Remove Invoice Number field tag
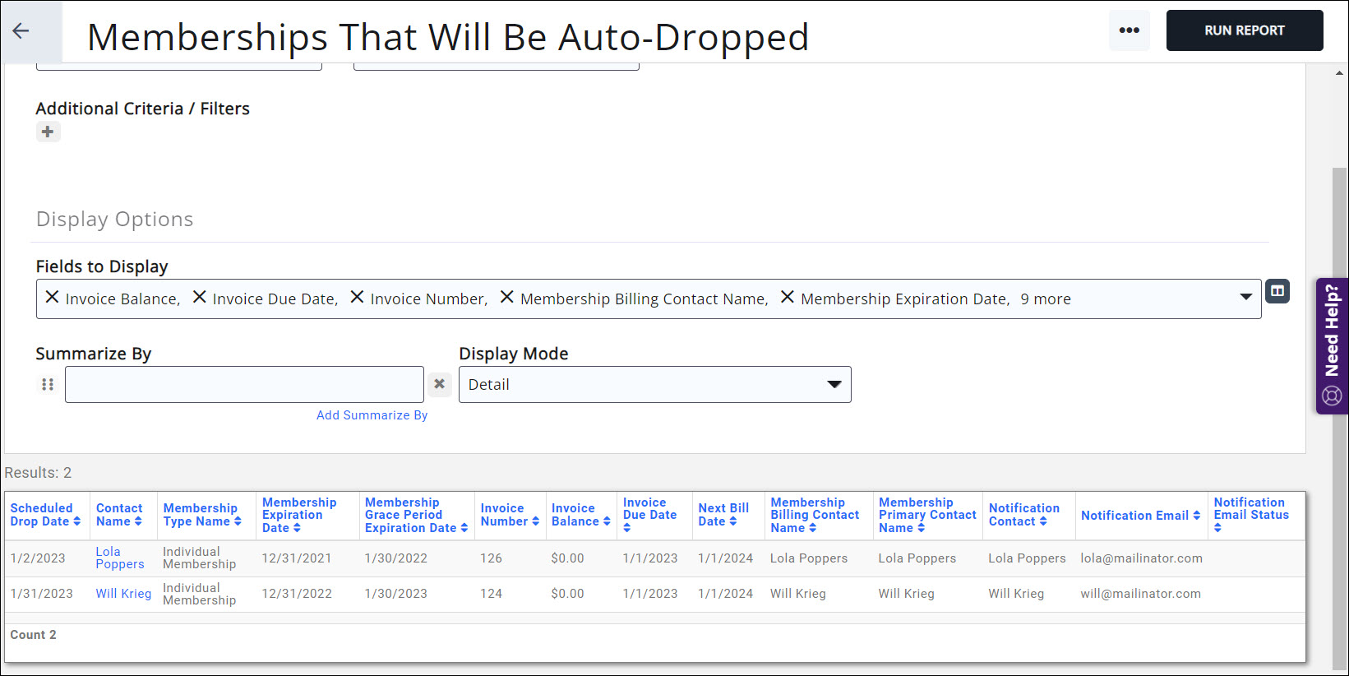This screenshot has width=1349, height=676. (357, 298)
